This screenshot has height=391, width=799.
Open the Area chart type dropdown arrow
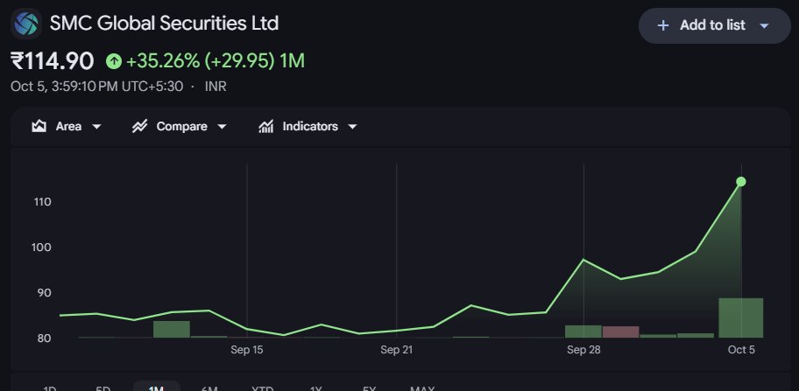(x=96, y=127)
